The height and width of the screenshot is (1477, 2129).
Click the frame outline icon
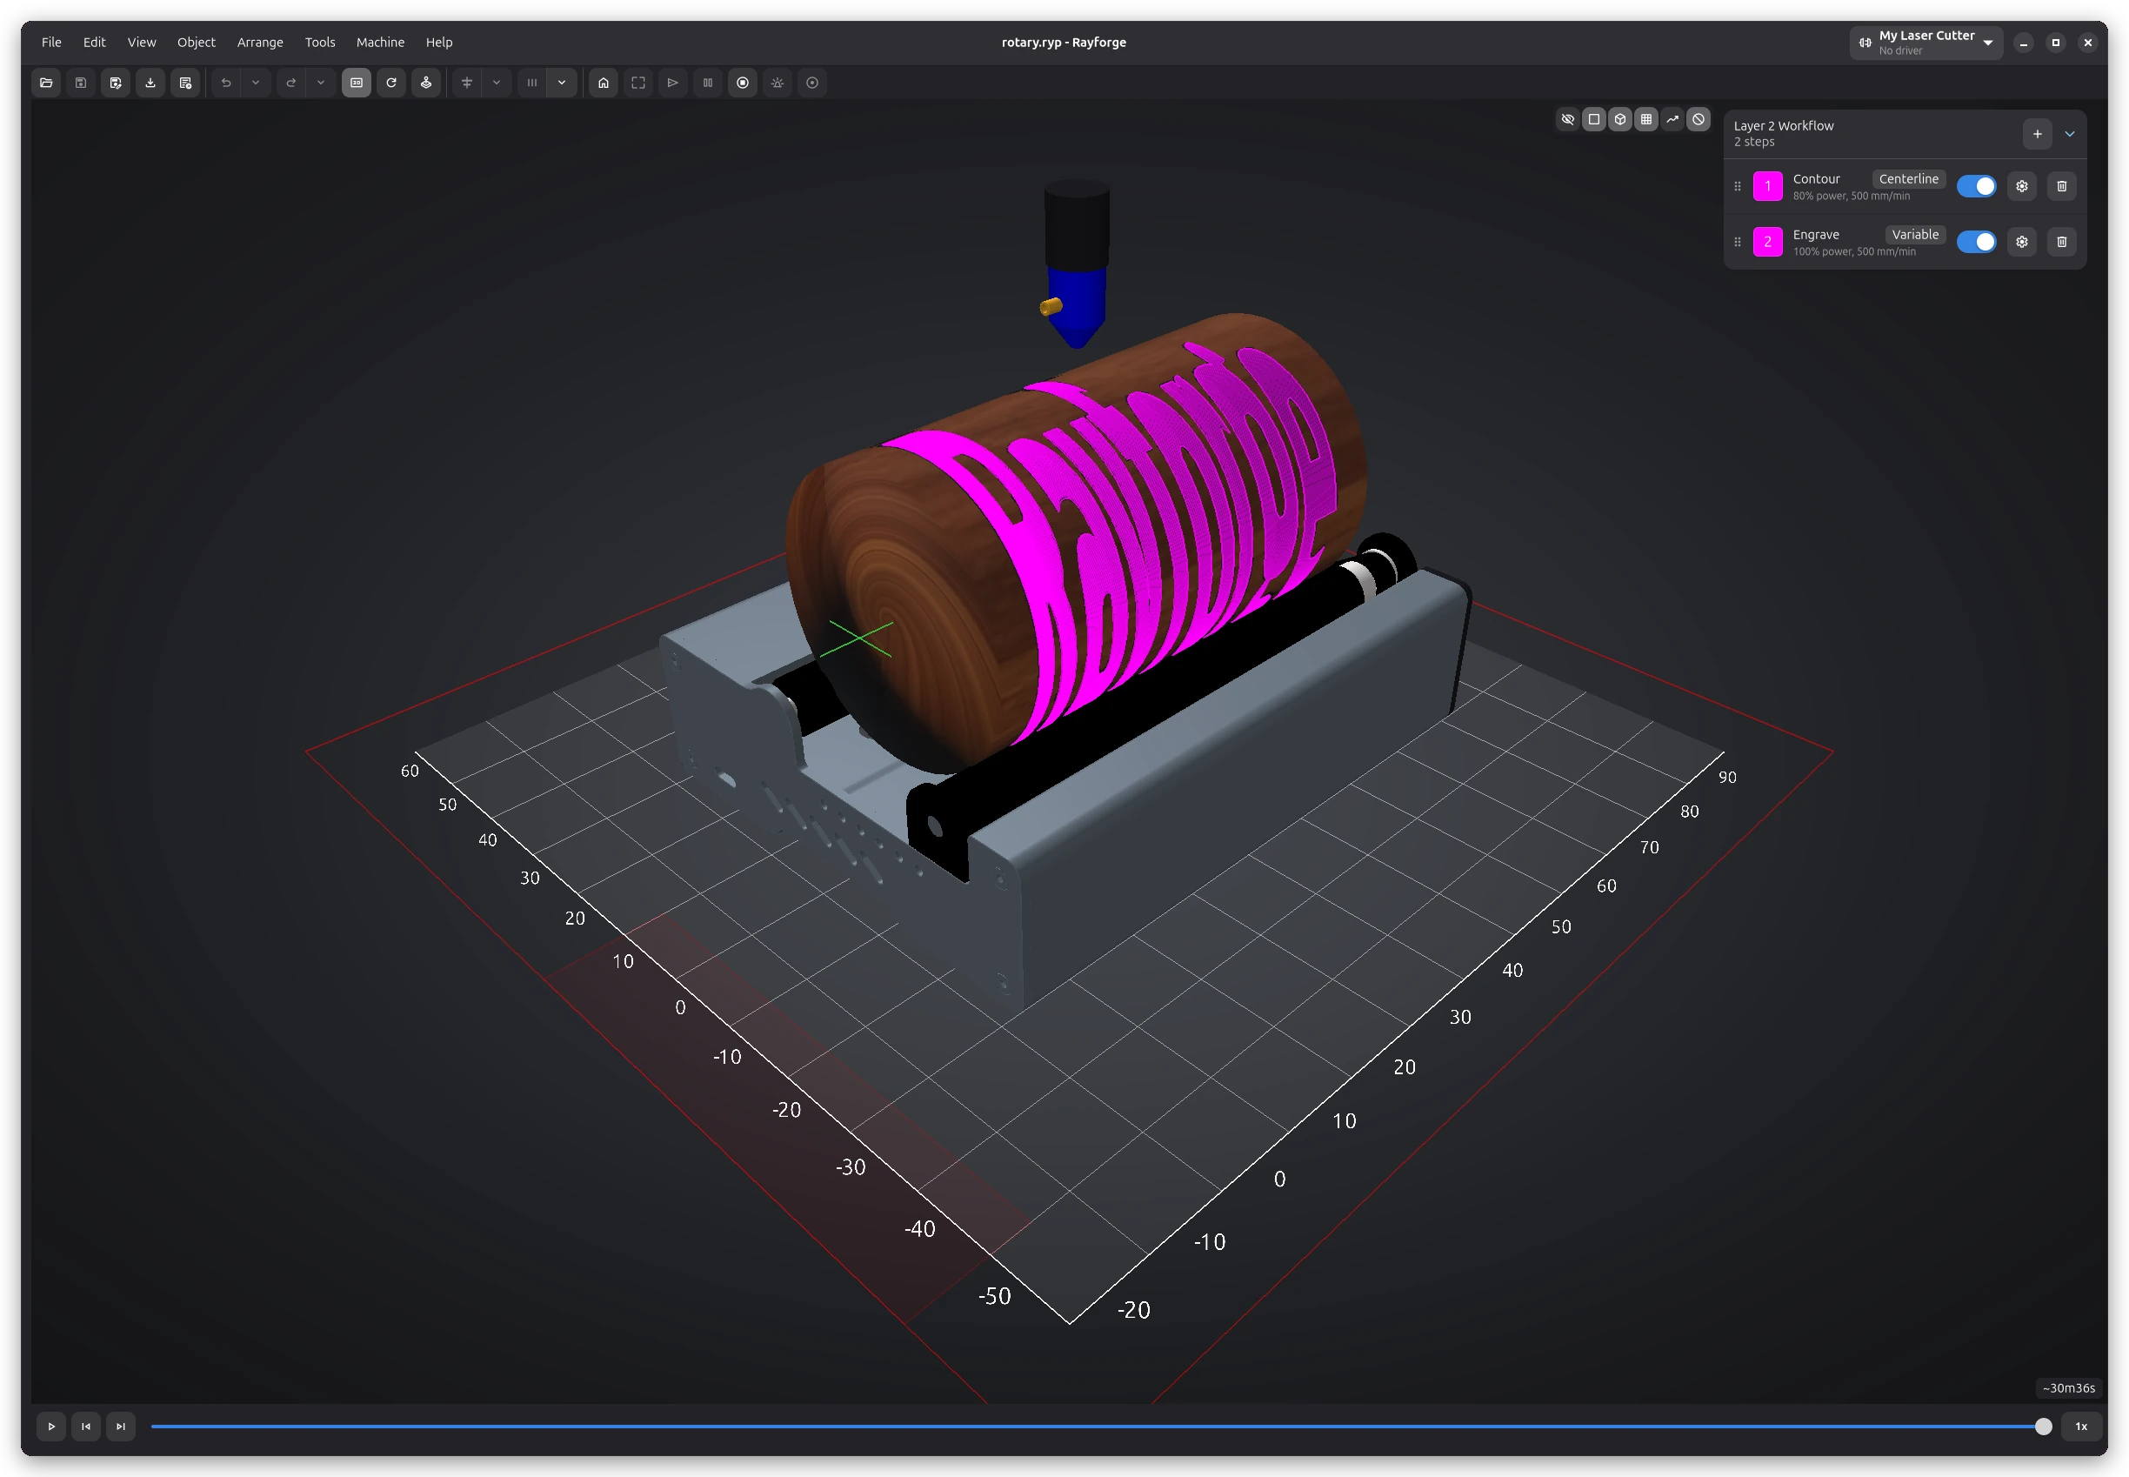(638, 83)
